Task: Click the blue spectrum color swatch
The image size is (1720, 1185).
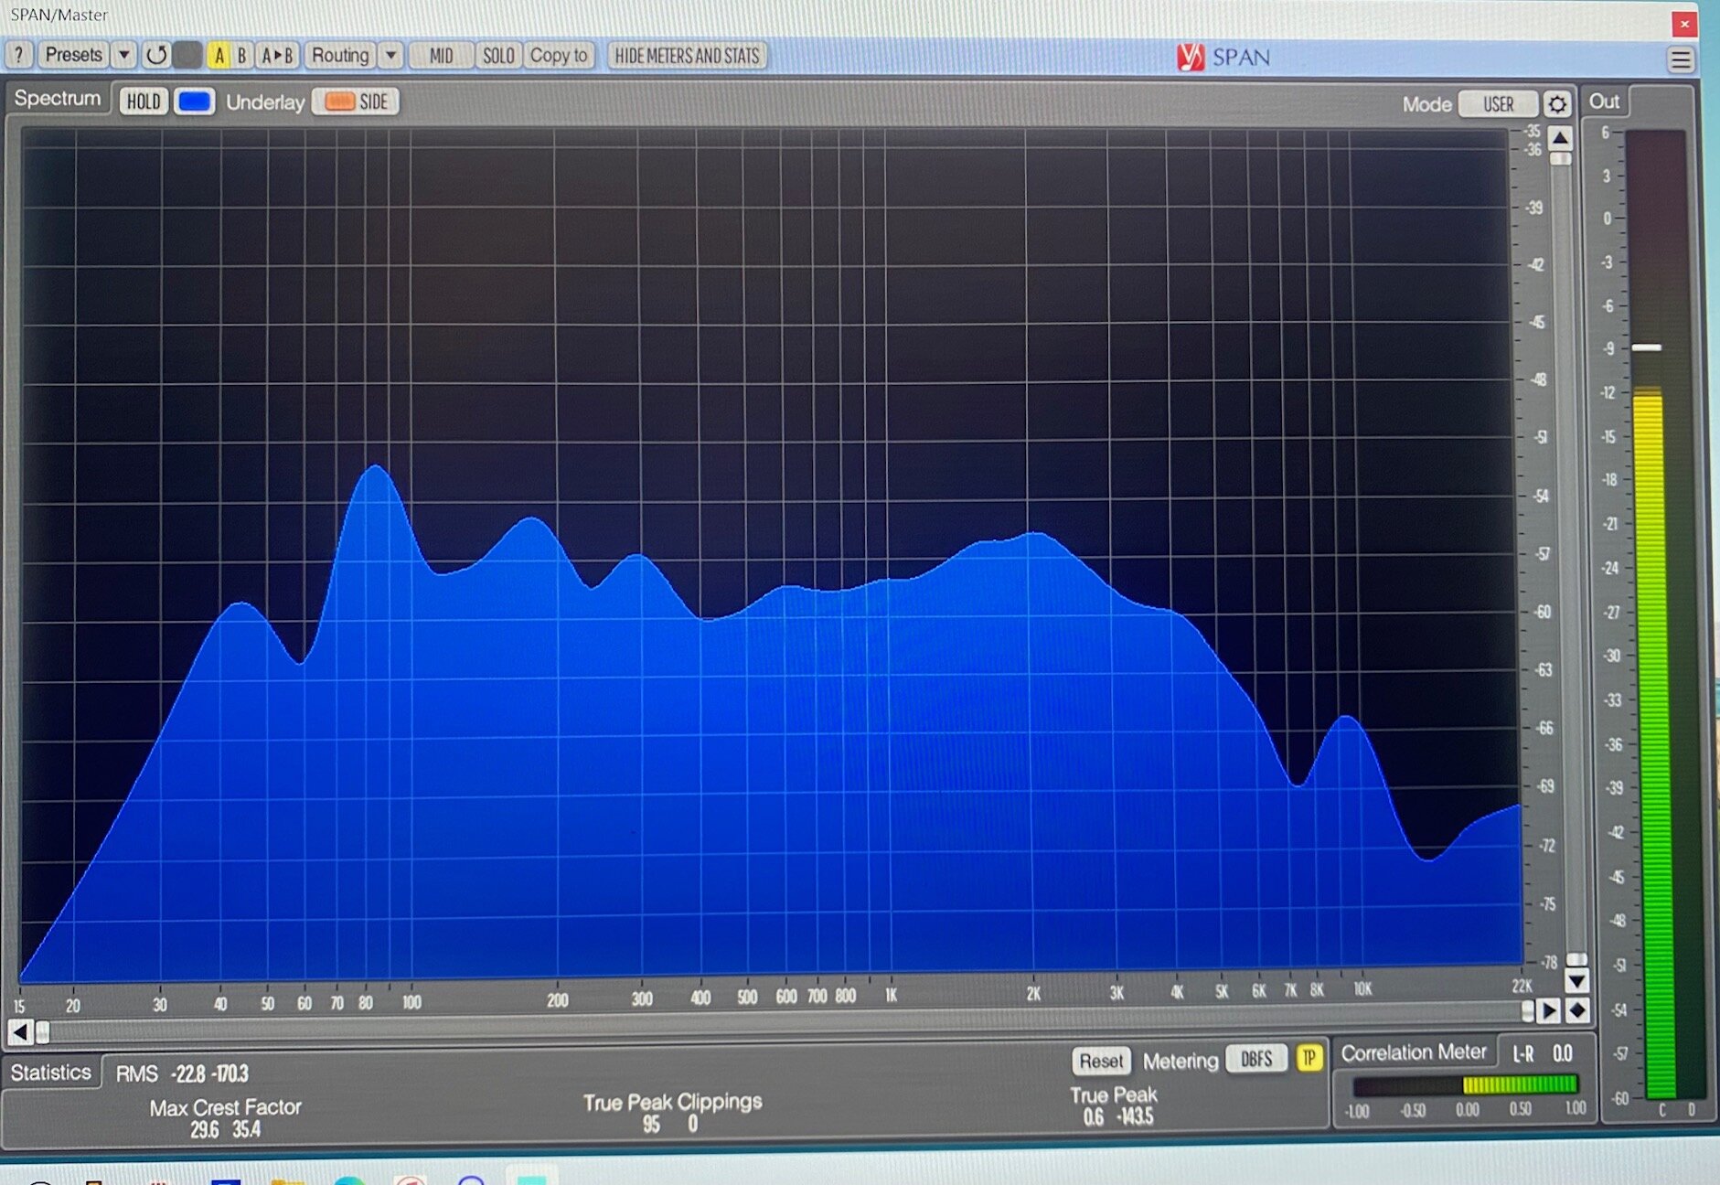Action: tap(194, 101)
